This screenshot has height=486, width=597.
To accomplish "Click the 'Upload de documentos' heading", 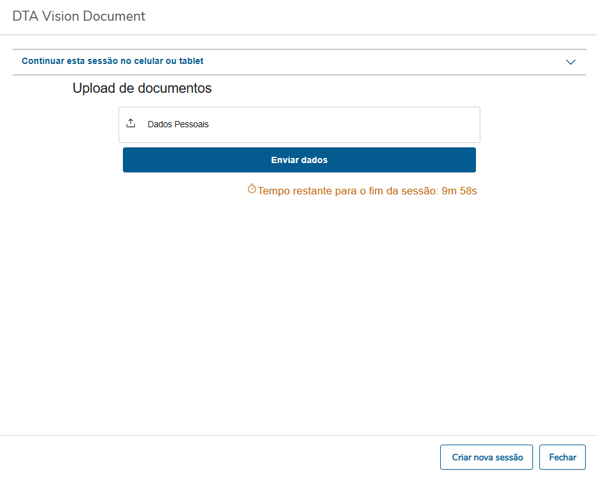I will 142,88.
